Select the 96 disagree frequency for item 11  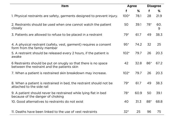(x=150, y=112)
